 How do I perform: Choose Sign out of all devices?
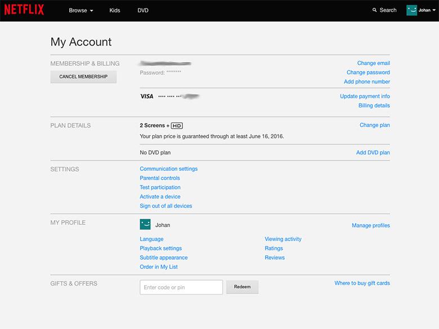(166, 206)
